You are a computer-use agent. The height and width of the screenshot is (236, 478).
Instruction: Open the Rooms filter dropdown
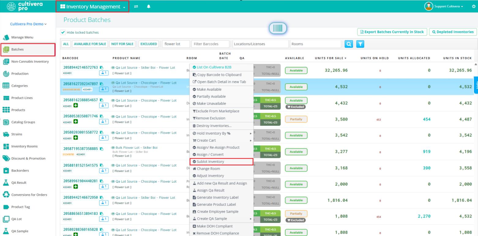click(x=316, y=44)
